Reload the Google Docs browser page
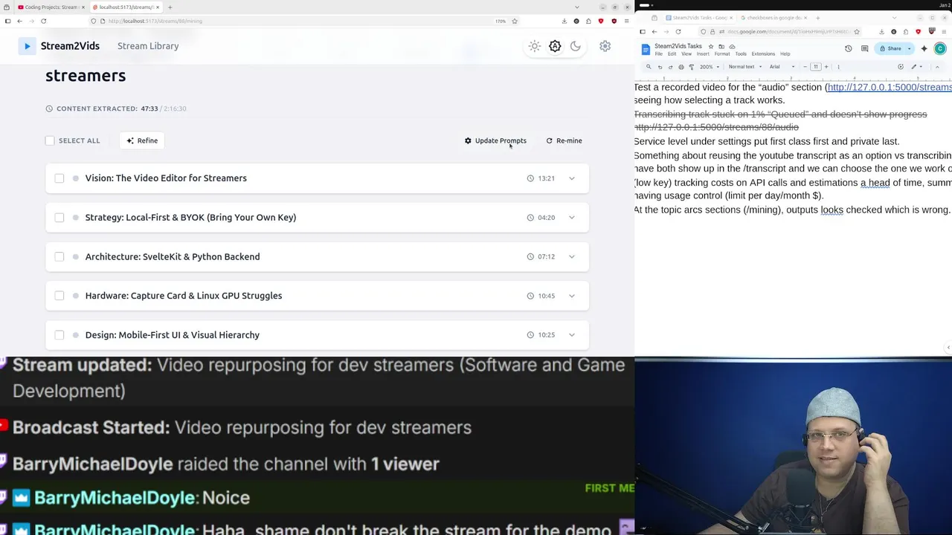Image resolution: width=952 pixels, height=535 pixels. click(x=678, y=32)
